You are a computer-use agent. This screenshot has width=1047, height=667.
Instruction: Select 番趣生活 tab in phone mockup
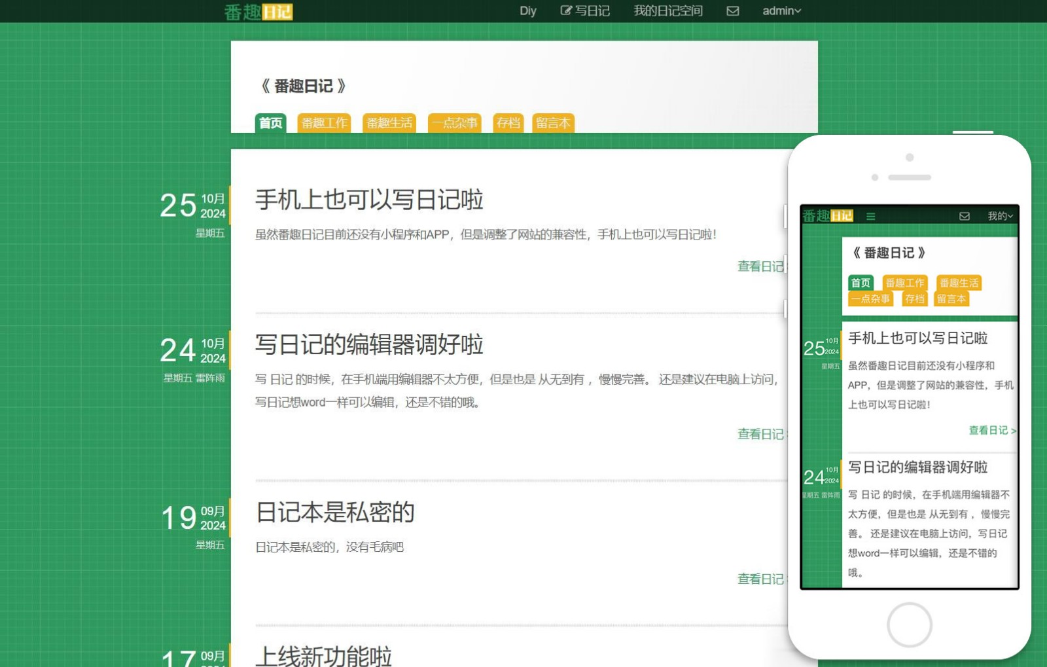(x=959, y=283)
